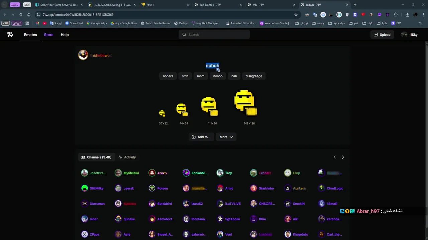Go to next channels page arrow
The width and height of the screenshot is (428, 240).
(x=343, y=157)
